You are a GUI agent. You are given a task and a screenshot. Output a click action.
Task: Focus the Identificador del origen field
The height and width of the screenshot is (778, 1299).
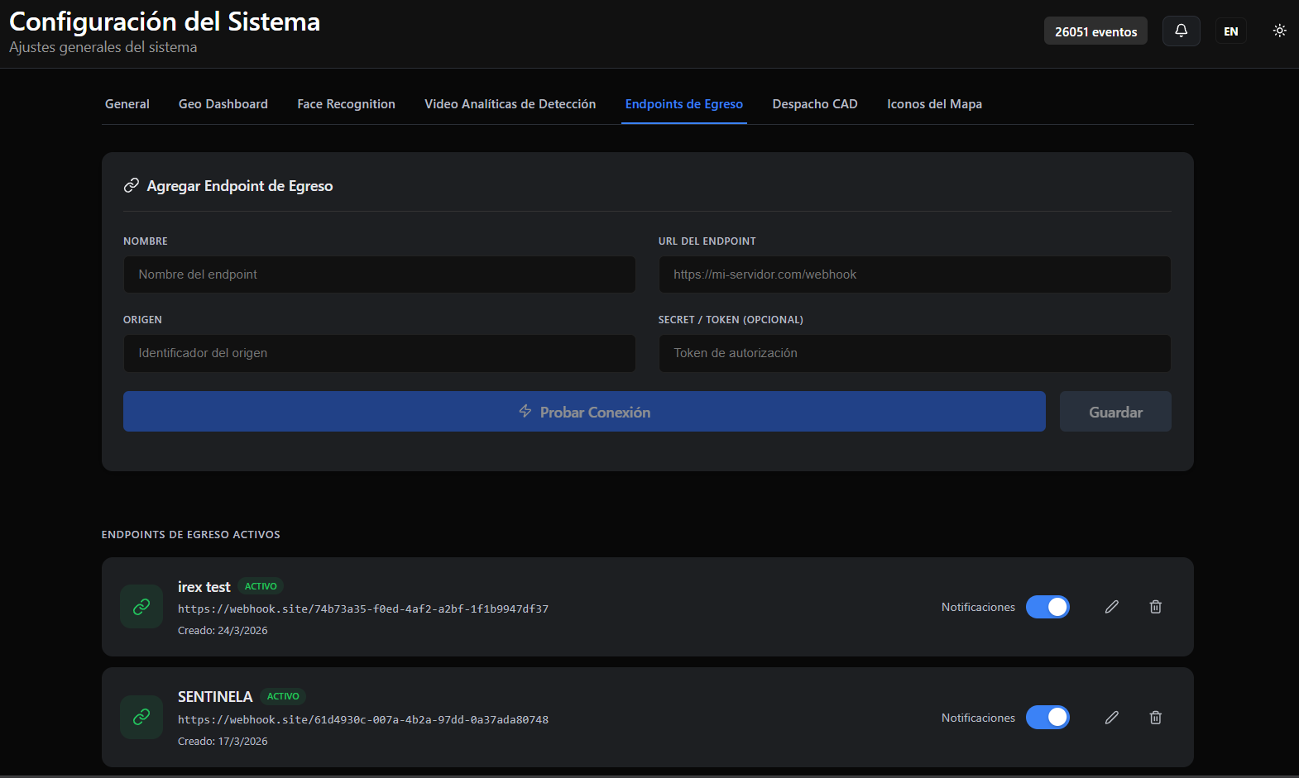point(380,353)
